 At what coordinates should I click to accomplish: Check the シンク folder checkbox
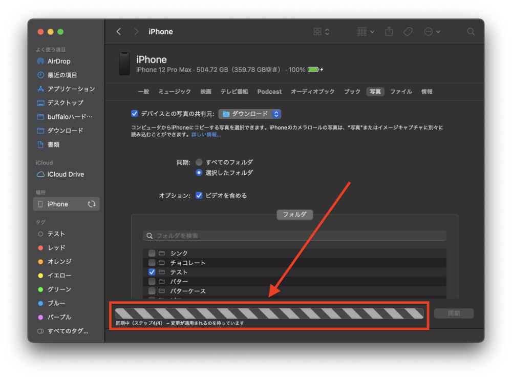coord(152,253)
